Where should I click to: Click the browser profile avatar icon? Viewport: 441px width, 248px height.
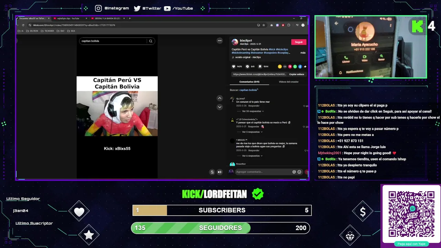tap(303, 25)
